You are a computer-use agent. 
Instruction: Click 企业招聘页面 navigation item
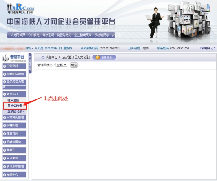[x=83, y=35]
